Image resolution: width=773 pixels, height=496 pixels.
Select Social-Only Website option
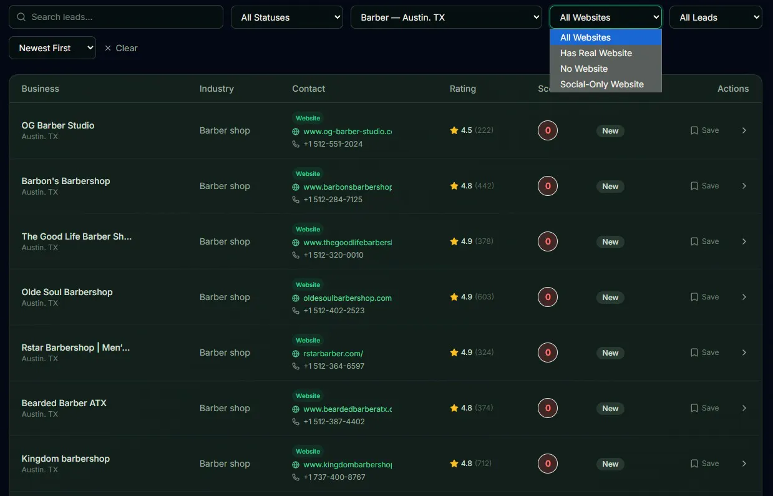[605, 84]
